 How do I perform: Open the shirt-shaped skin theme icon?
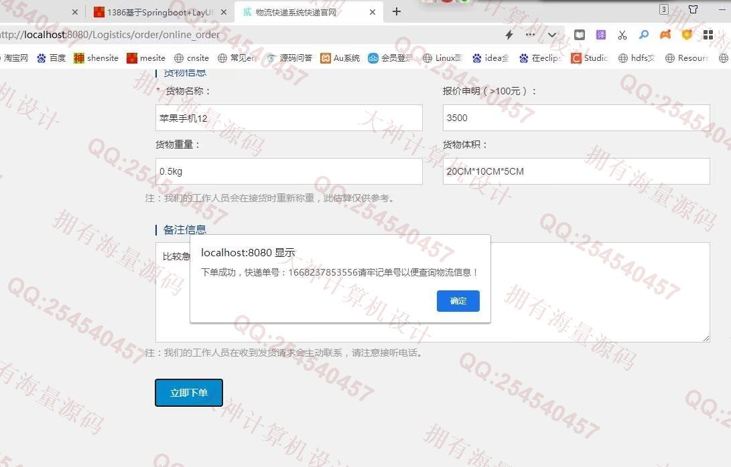tap(693, 9)
